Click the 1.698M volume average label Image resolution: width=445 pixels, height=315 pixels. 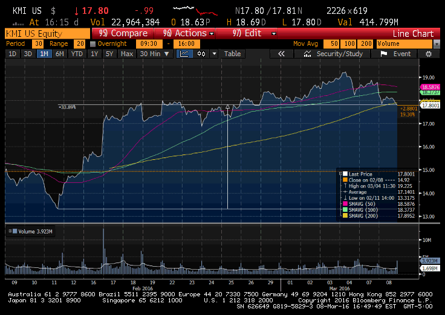tap(430, 268)
